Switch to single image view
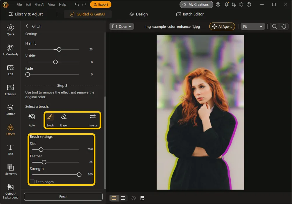The image size is (292, 204). click(114, 198)
